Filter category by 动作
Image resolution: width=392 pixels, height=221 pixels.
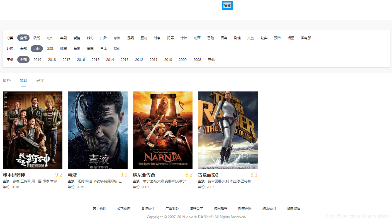click(50, 38)
